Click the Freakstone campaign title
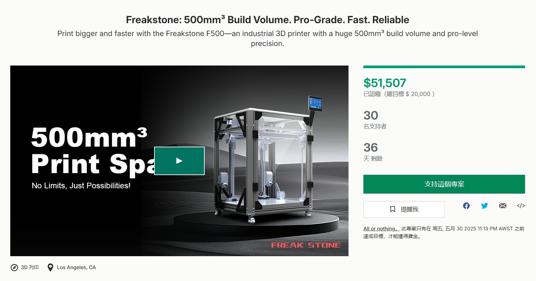 267,20
